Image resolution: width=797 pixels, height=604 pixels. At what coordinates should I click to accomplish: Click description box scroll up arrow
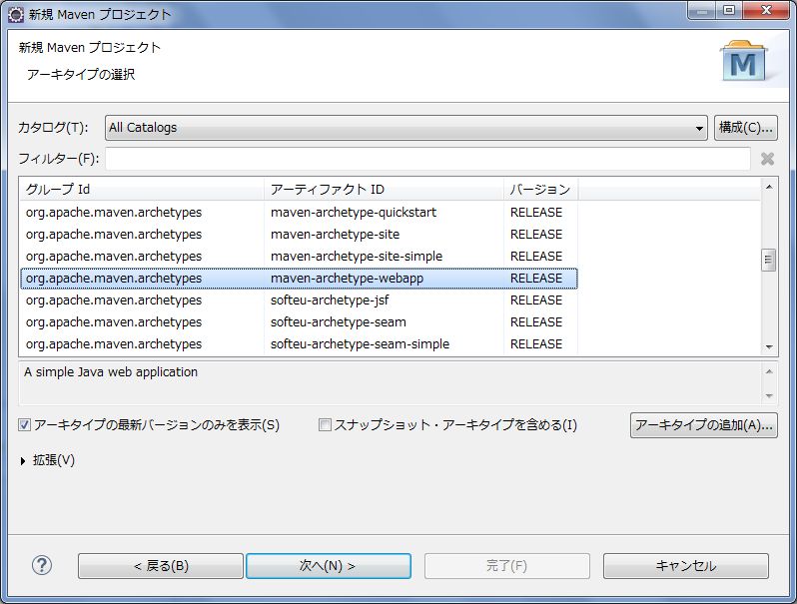click(x=769, y=371)
